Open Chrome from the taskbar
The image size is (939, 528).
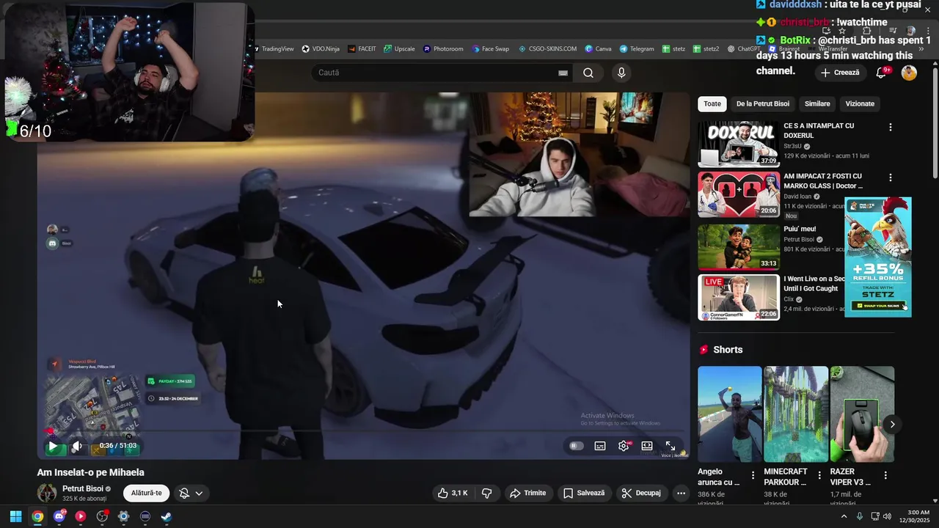click(37, 516)
